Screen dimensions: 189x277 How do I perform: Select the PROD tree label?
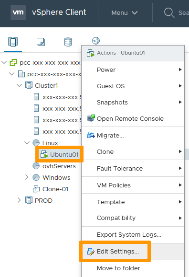(43, 200)
